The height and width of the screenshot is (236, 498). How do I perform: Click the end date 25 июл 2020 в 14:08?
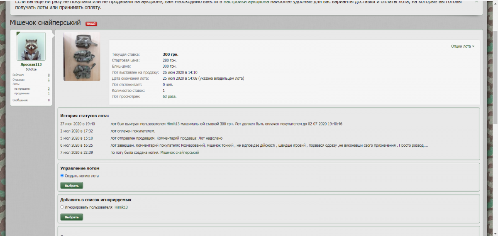180,78
